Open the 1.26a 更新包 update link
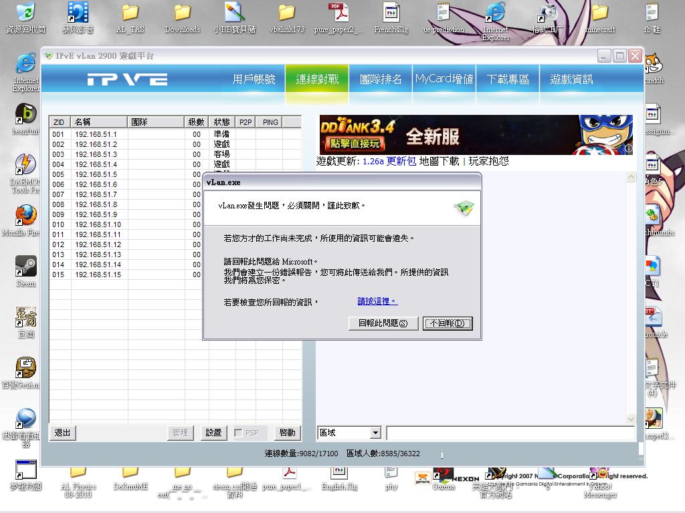 [x=389, y=161]
